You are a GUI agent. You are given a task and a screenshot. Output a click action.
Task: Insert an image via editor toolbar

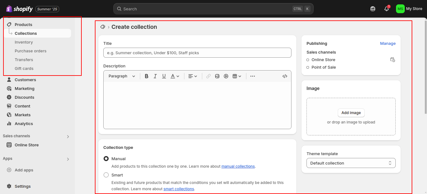(217, 76)
